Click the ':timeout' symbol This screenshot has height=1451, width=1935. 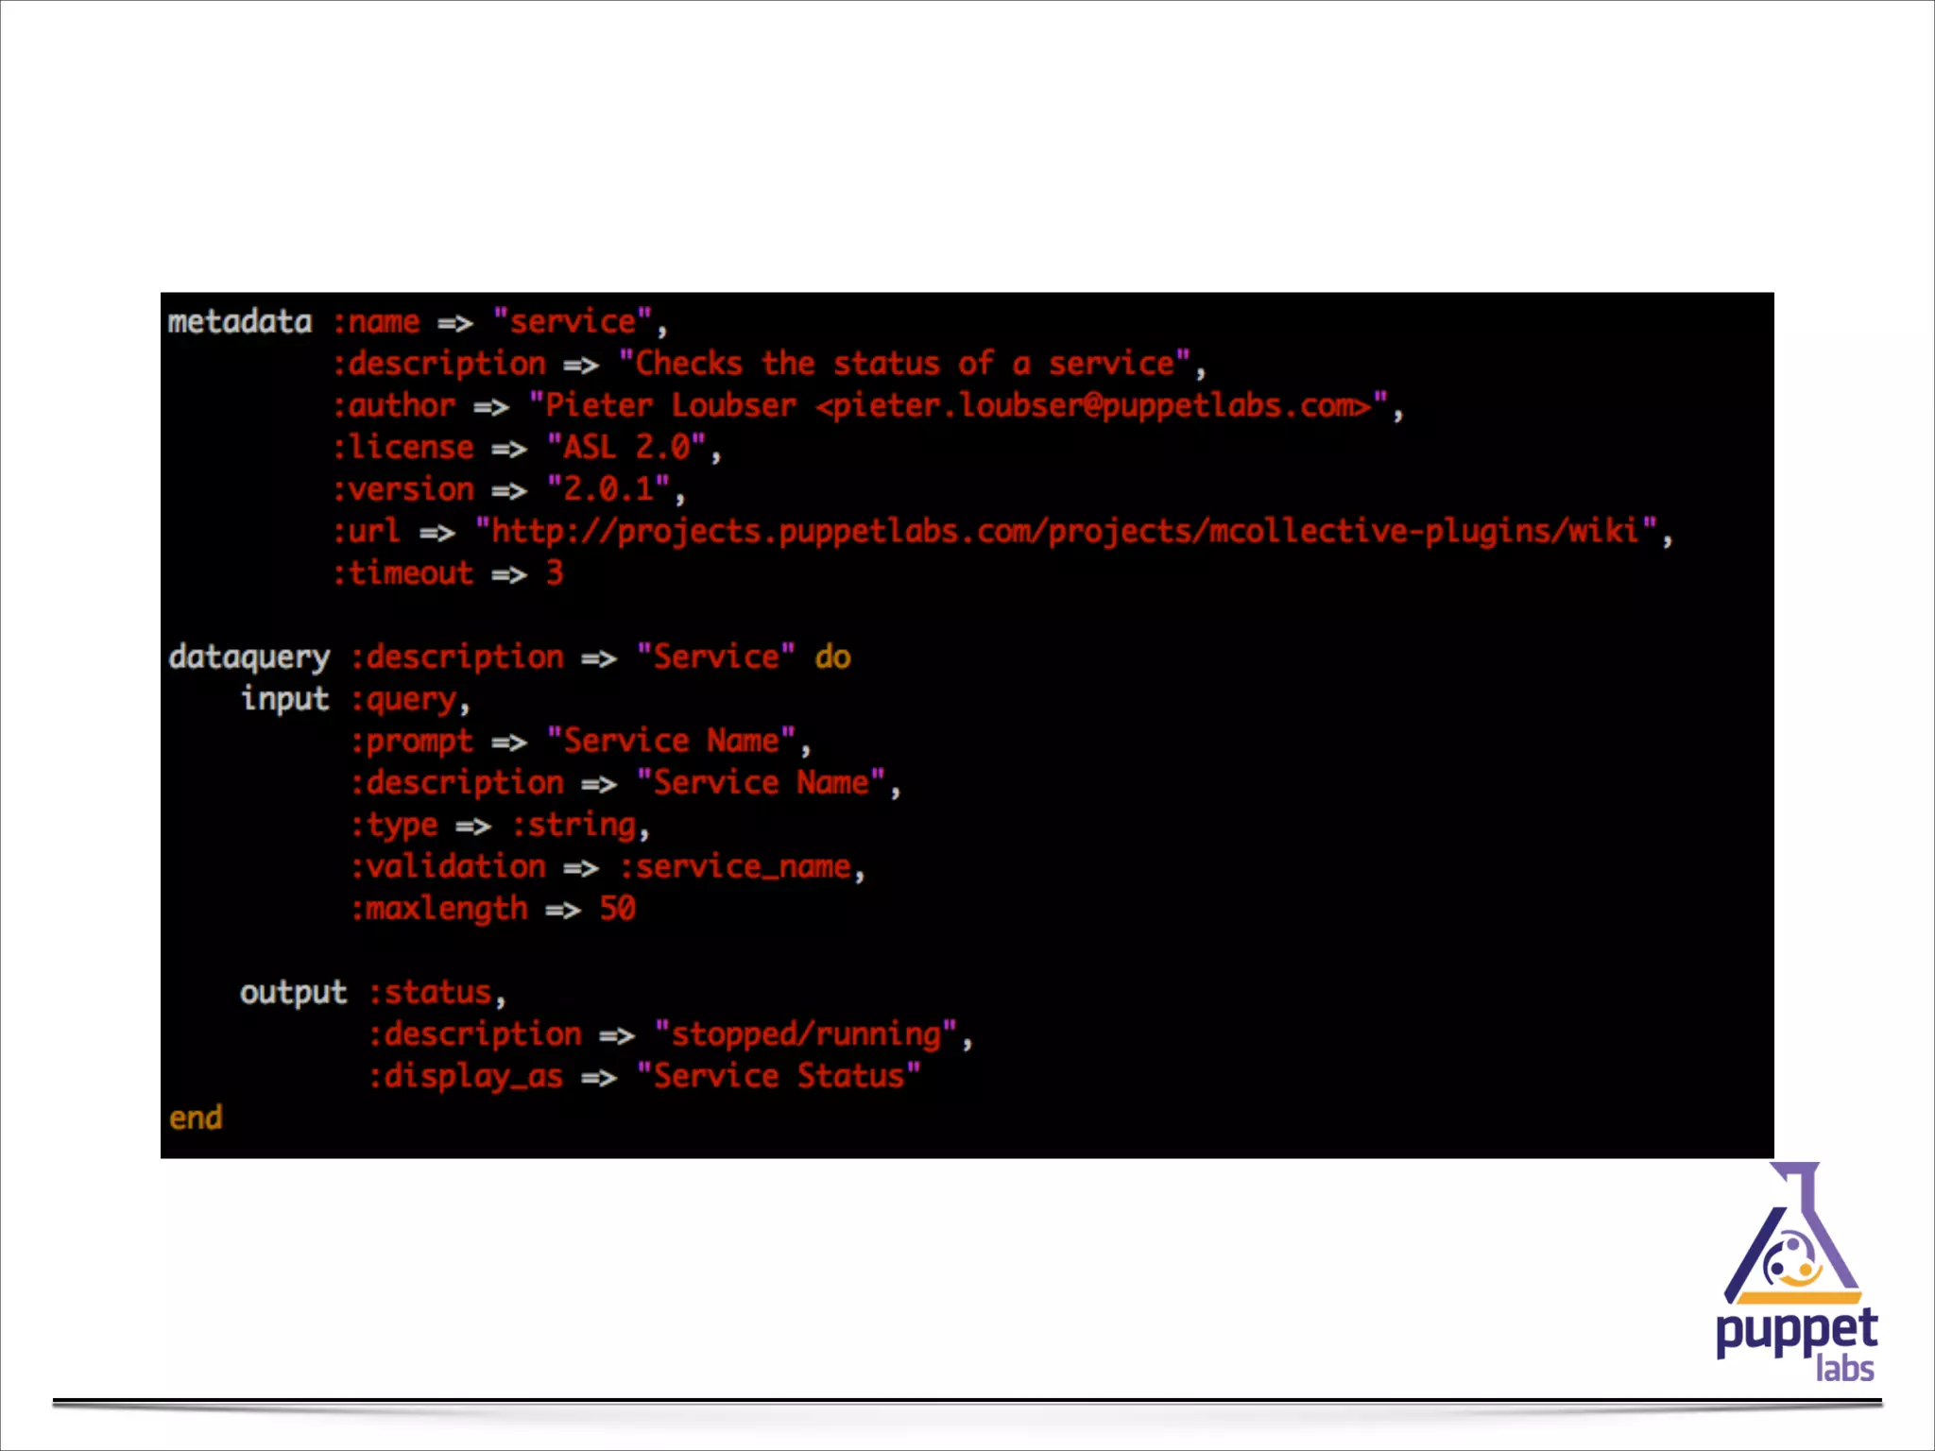[402, 573]
